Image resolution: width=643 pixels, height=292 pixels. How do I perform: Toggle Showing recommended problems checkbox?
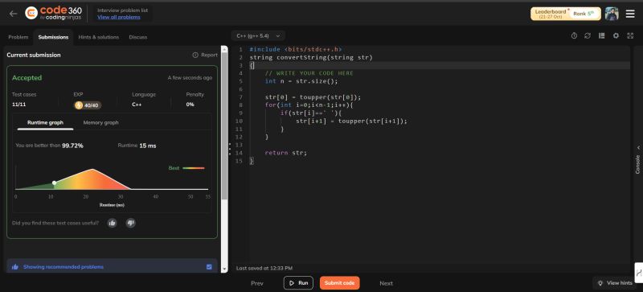click(209, 267)
